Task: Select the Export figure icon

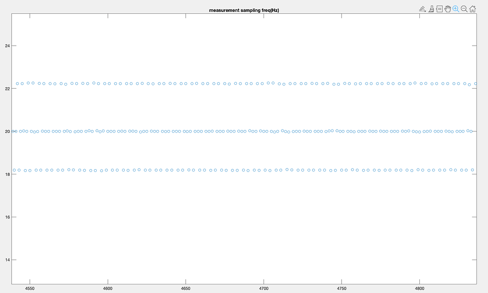Action: tap(422, 9)
